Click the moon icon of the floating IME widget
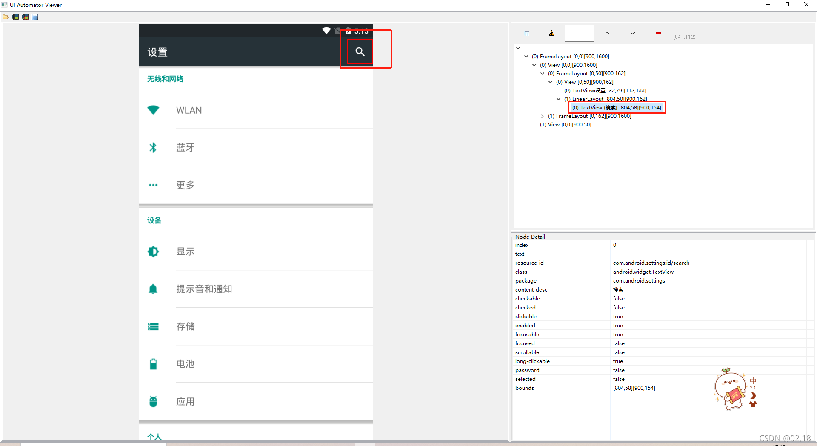The height and width of the screenshot is (446, 817). point(753,396)
